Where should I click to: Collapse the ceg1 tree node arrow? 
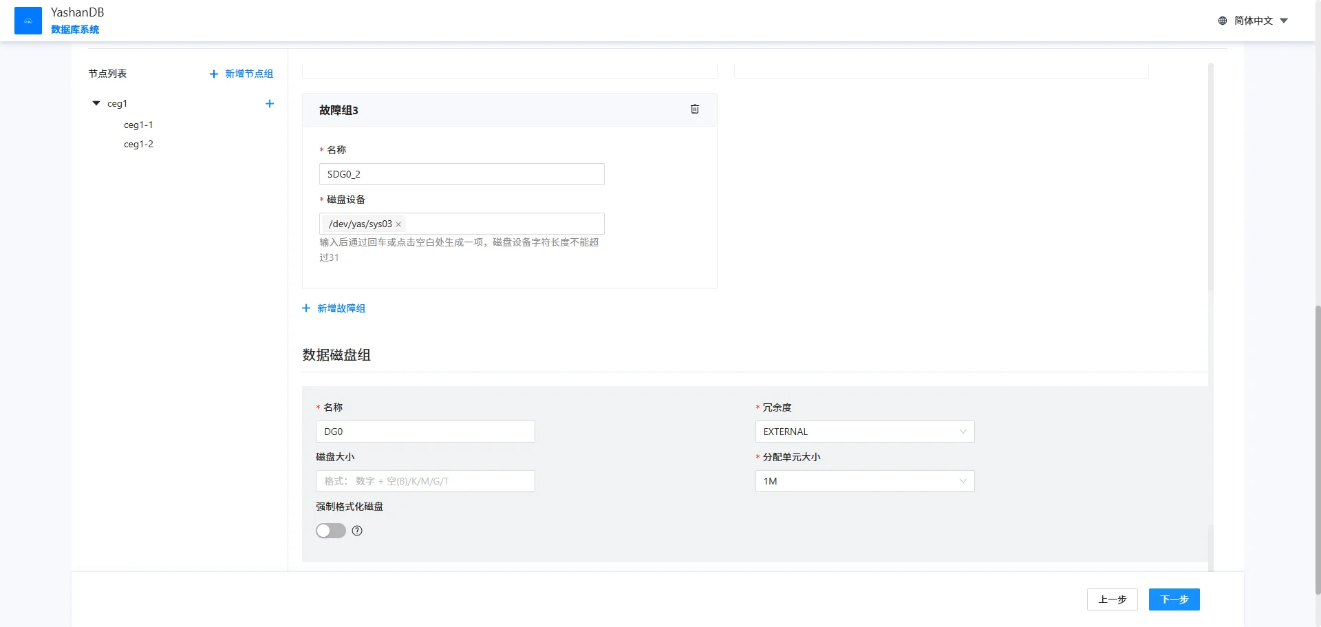pos(96,104)
